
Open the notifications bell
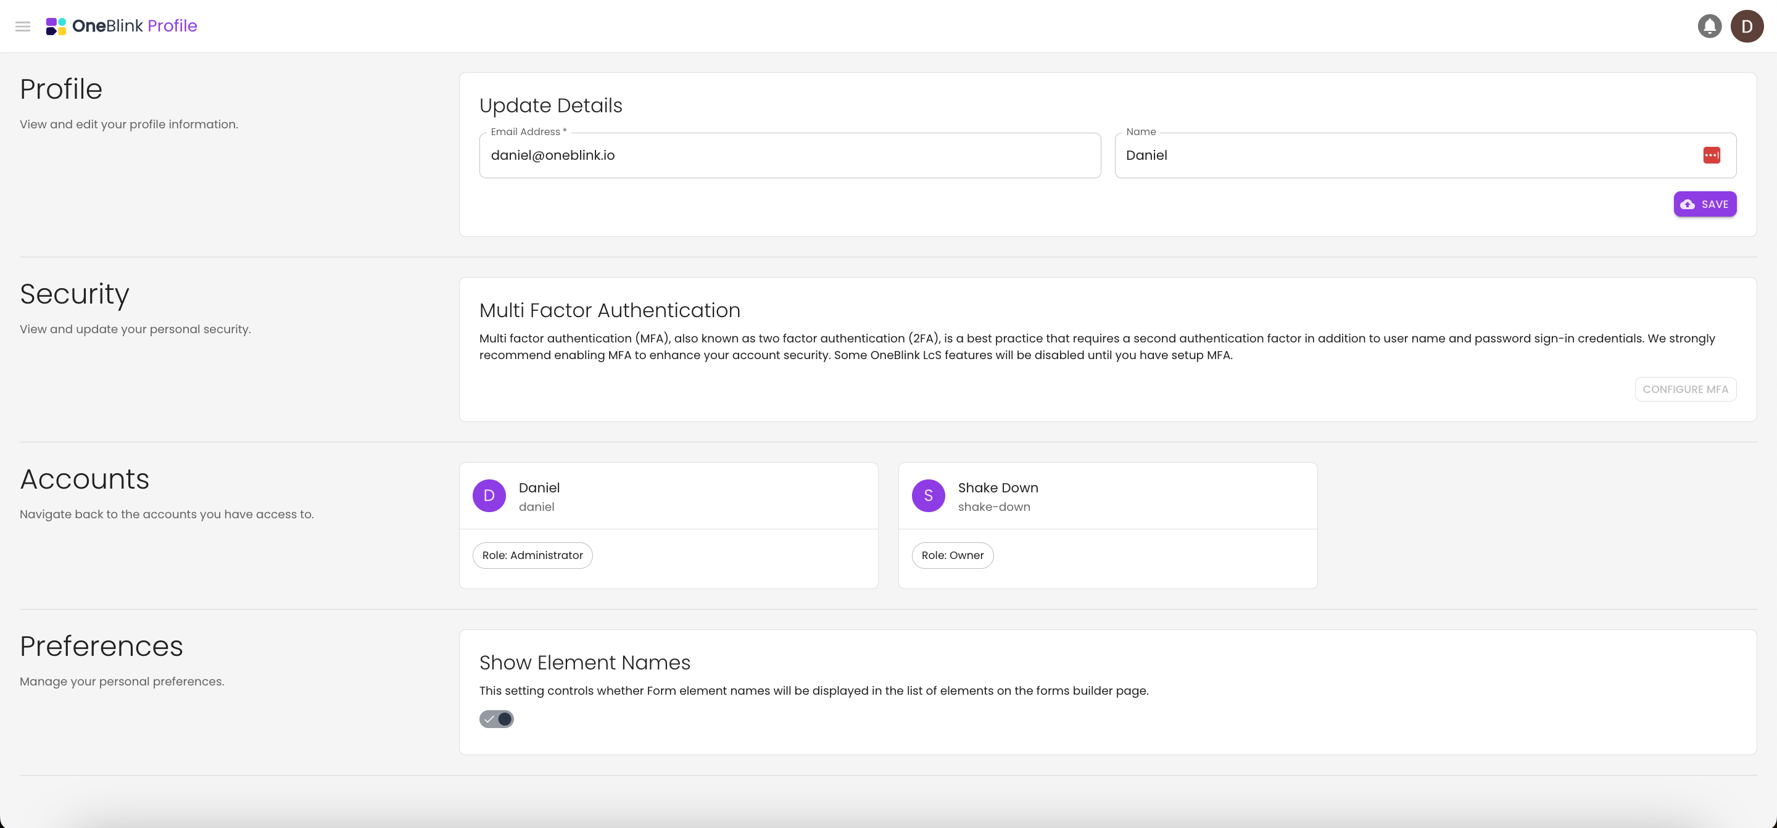coord(1709,26)
